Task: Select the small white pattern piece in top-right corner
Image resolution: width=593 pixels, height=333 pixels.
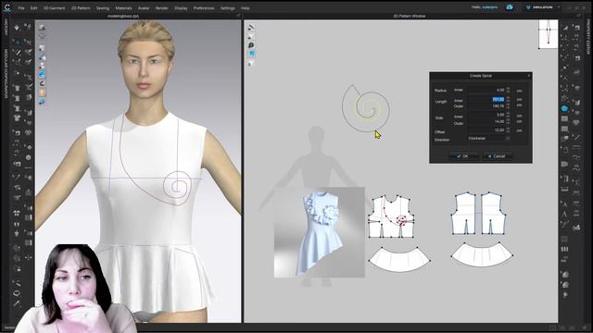Action: pos(548,34)
